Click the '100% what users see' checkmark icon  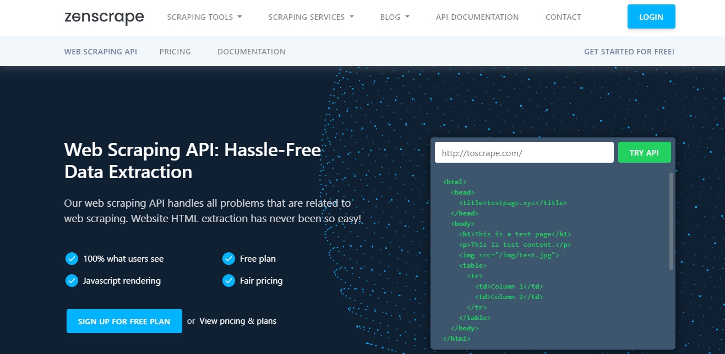coord(72,258)
